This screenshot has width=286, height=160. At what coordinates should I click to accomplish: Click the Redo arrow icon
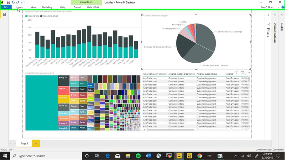pyautogui.click(x=18, y=2)
